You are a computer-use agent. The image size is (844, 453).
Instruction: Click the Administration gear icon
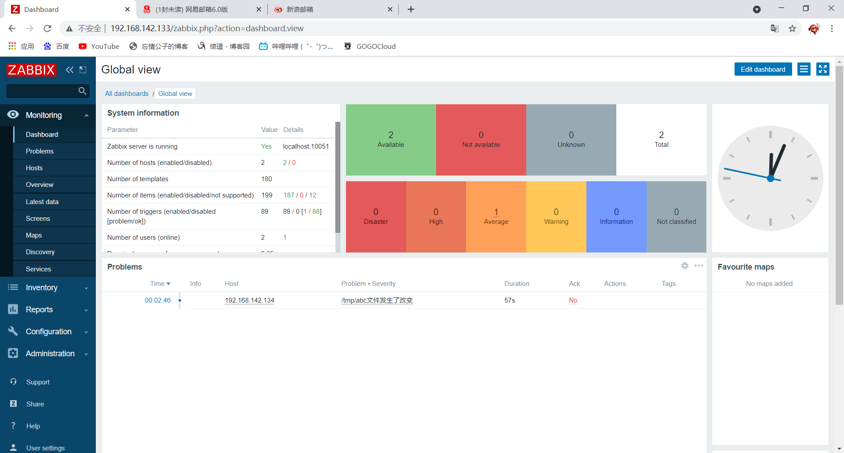[x=13, y=353]
